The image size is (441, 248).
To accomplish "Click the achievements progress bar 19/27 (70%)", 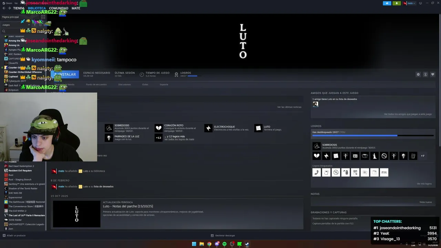I will 373,136.
